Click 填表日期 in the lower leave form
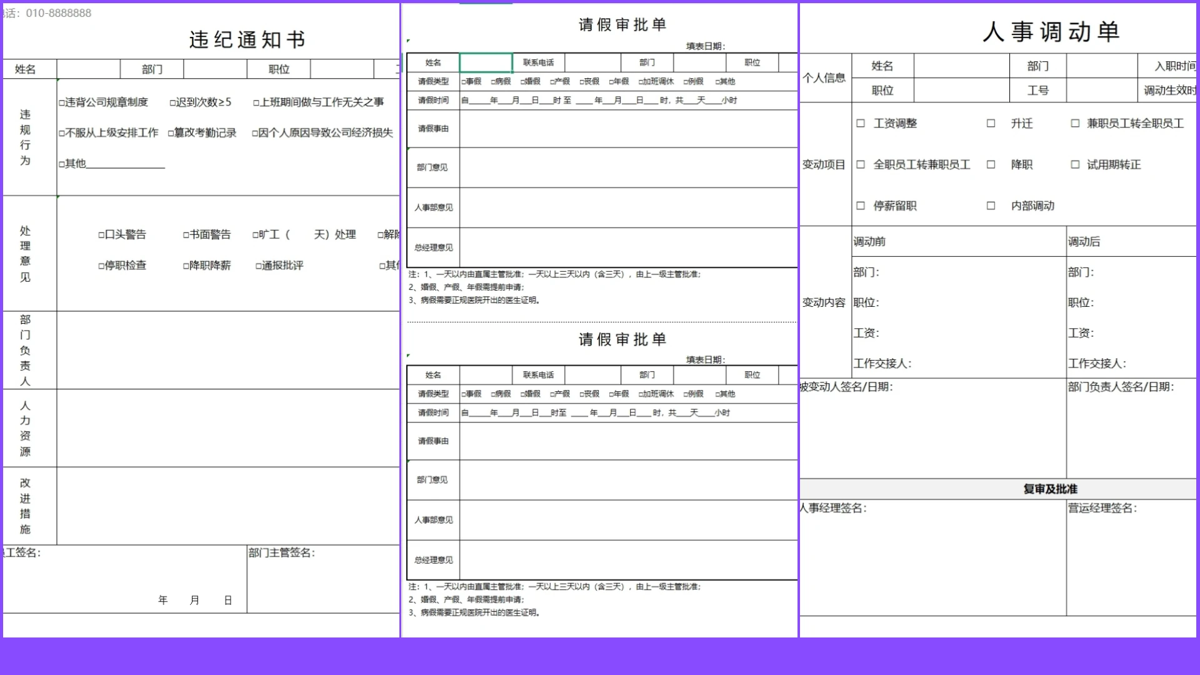This screenshot has width=1200, height=675. coord(705,360)
